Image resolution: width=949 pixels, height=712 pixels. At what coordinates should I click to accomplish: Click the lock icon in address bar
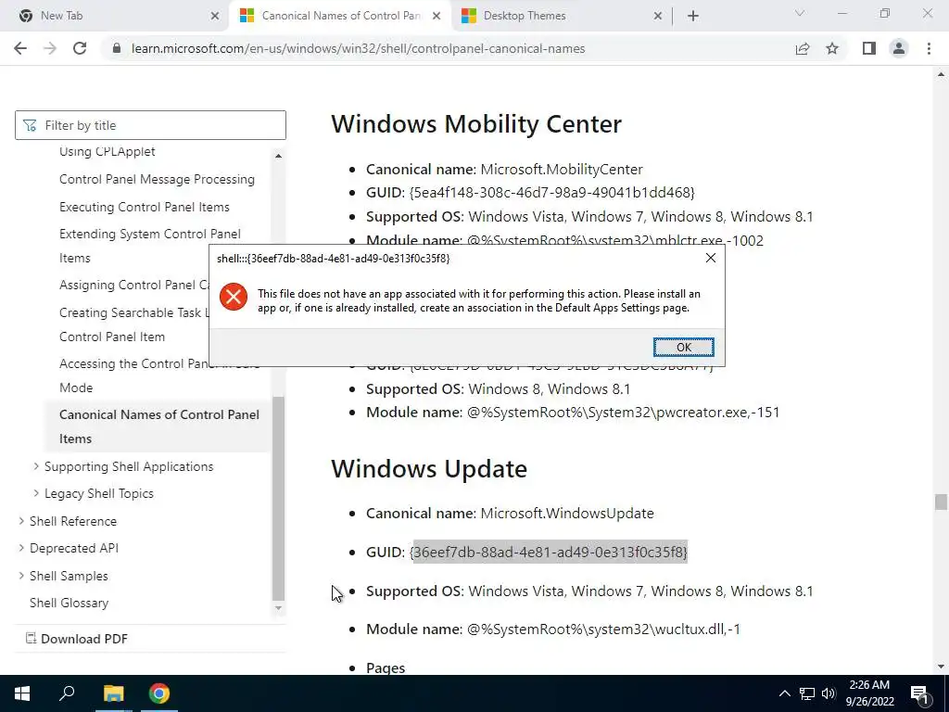coord(117,48)
